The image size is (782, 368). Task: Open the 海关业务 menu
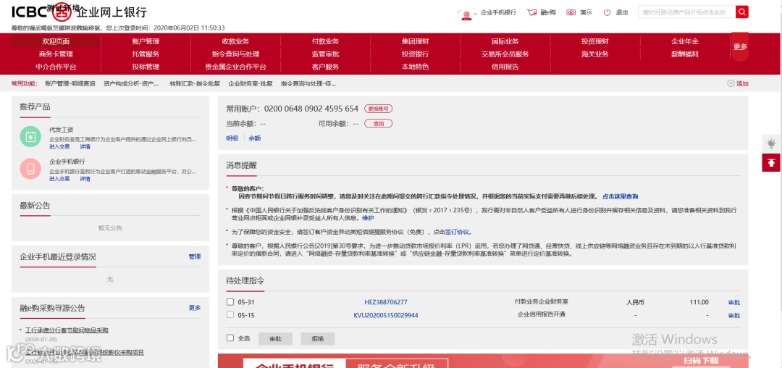tap(595, 54)
